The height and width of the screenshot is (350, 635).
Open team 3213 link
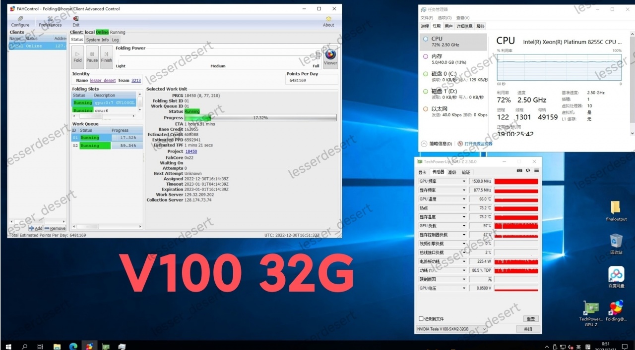[136, 80]
